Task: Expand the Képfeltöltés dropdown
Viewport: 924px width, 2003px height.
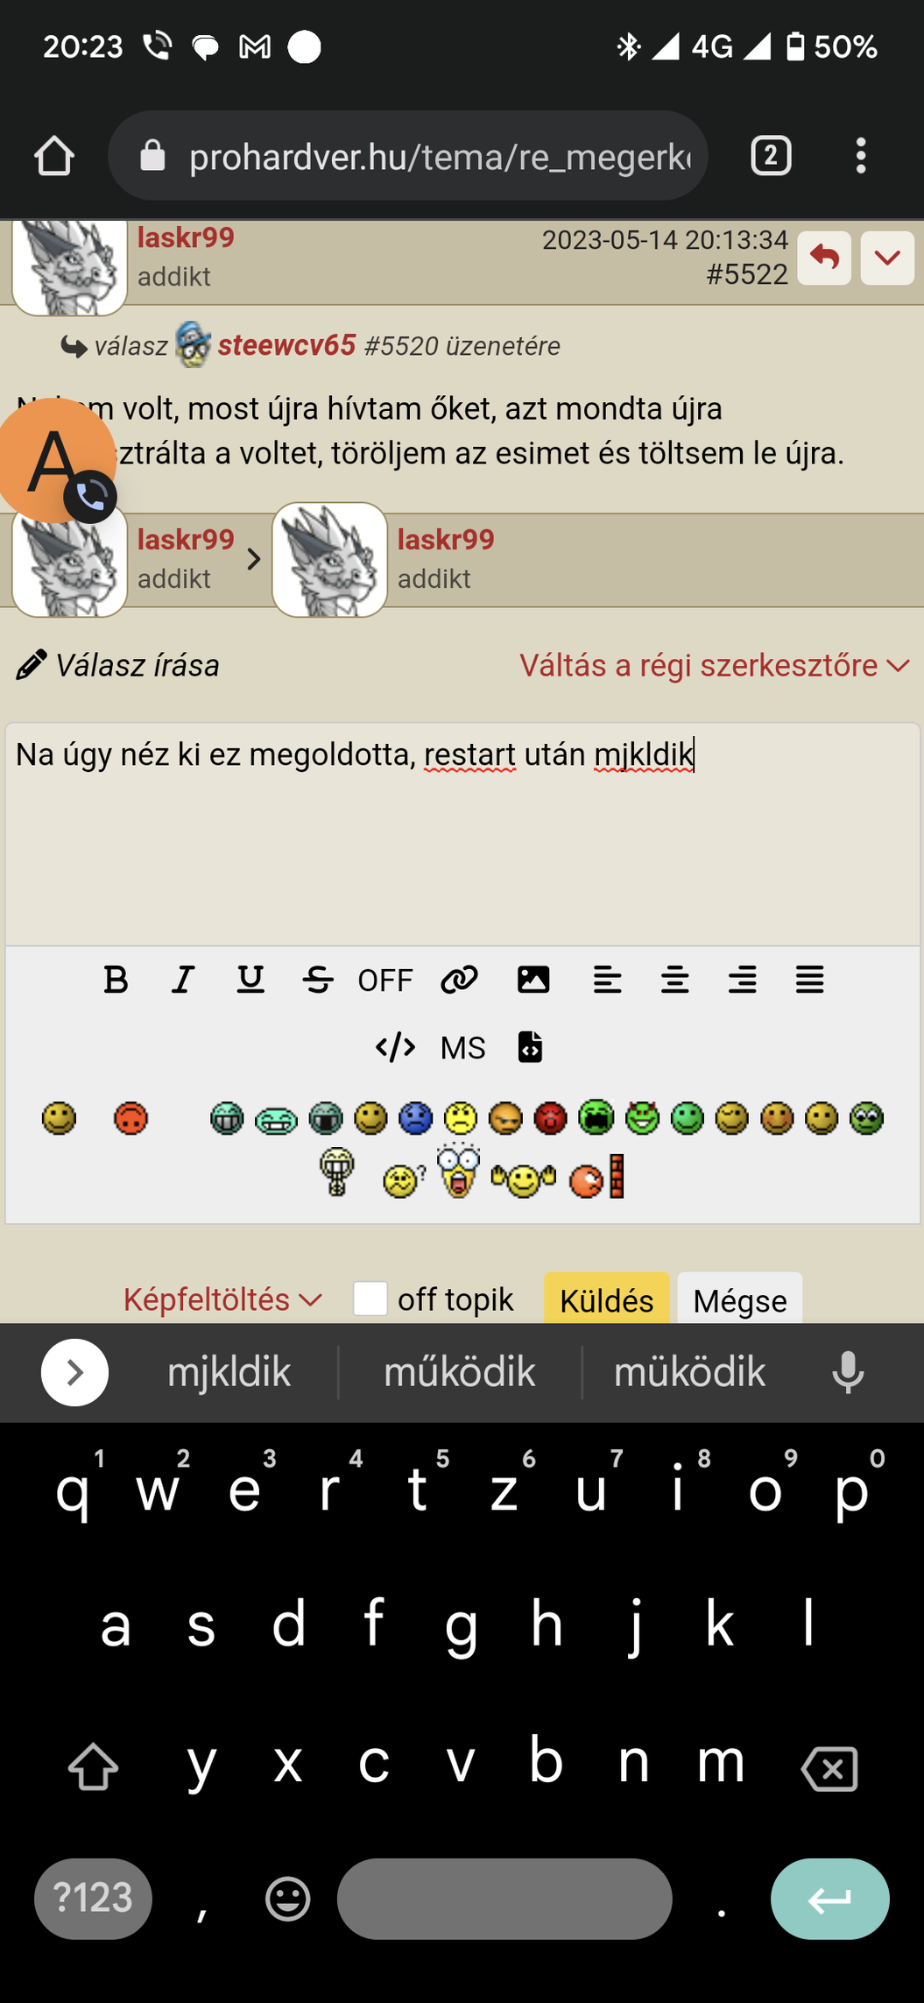Action: [x=222, y=1299]
